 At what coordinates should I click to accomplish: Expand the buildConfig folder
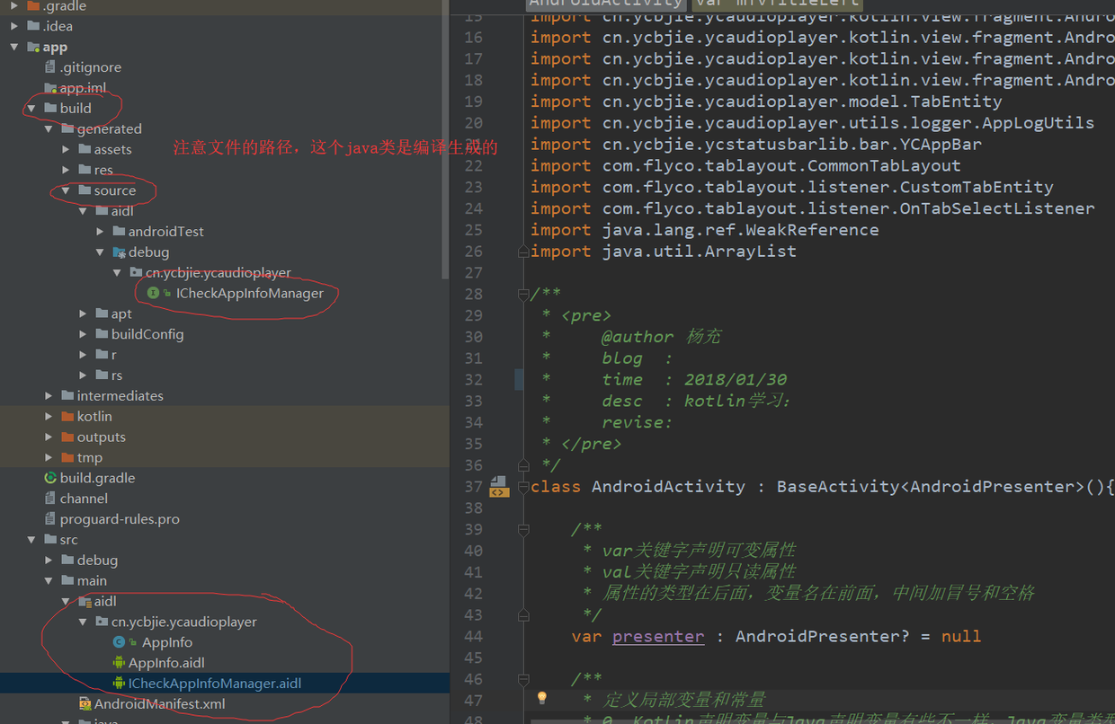(83, 334)
